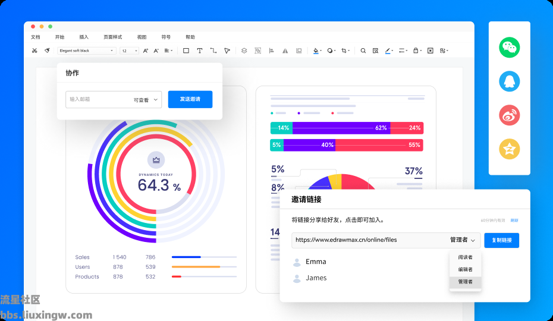Click the Line style arrows icon

coord(402,51)
